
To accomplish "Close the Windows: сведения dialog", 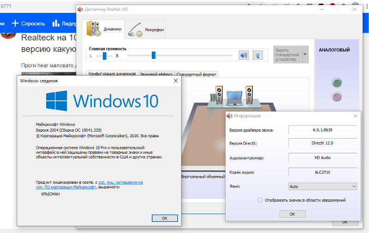I will point(176,81).
